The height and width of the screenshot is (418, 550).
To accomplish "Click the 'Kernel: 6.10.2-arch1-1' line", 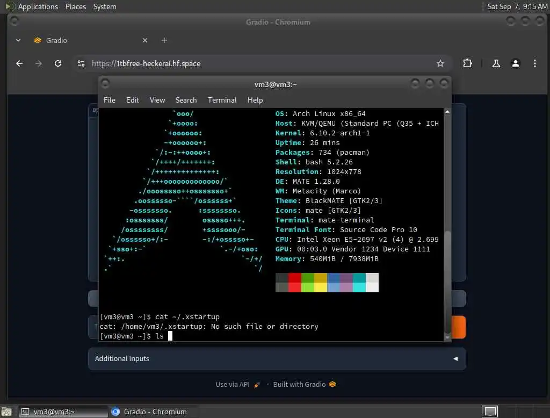I will (322, 133).
